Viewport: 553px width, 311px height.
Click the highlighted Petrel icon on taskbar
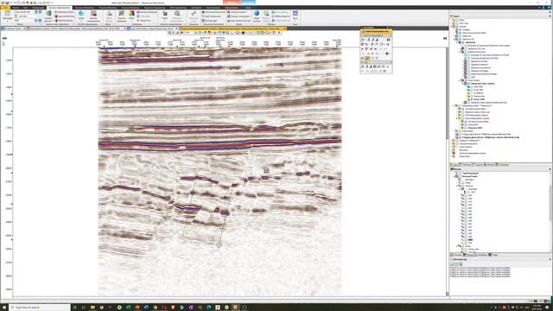(x=235, y=308)
